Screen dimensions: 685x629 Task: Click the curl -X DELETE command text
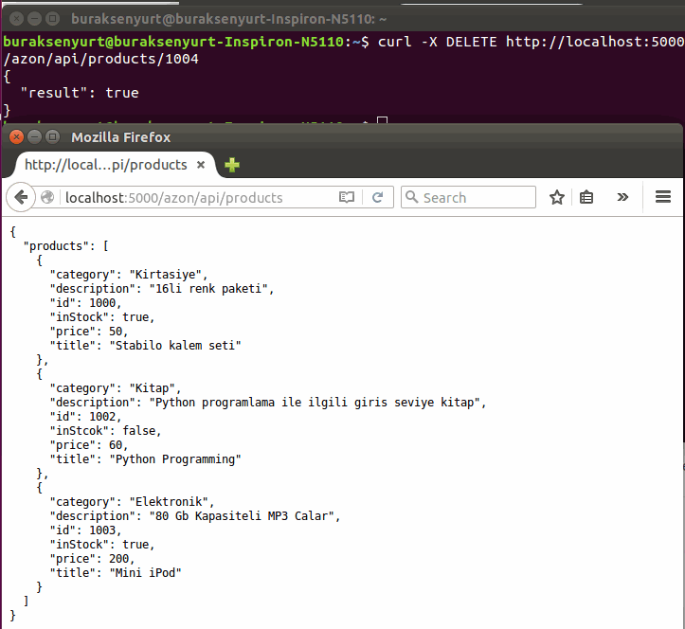[531, 42]
